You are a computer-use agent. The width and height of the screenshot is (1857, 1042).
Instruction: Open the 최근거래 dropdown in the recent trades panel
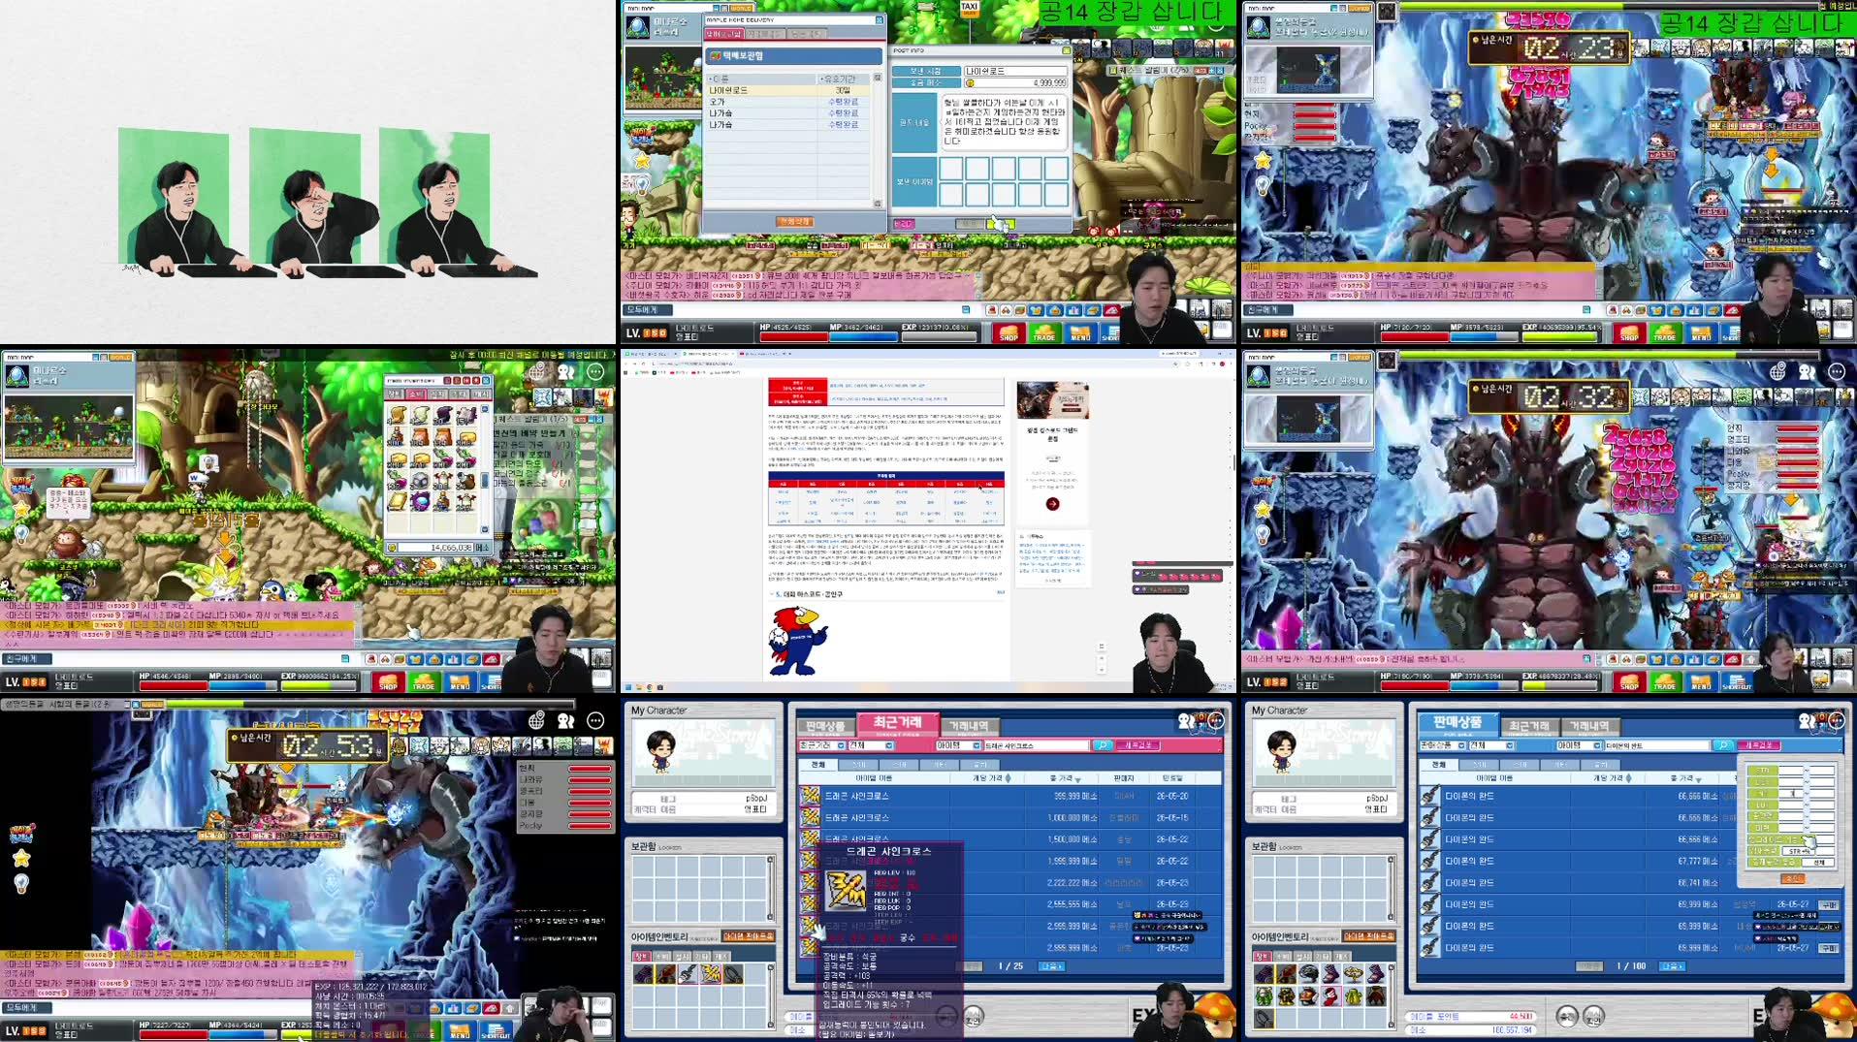[821, 745]
